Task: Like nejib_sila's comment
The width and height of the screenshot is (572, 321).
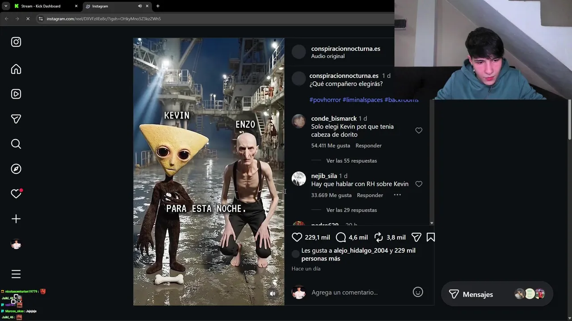Action: 419,184
